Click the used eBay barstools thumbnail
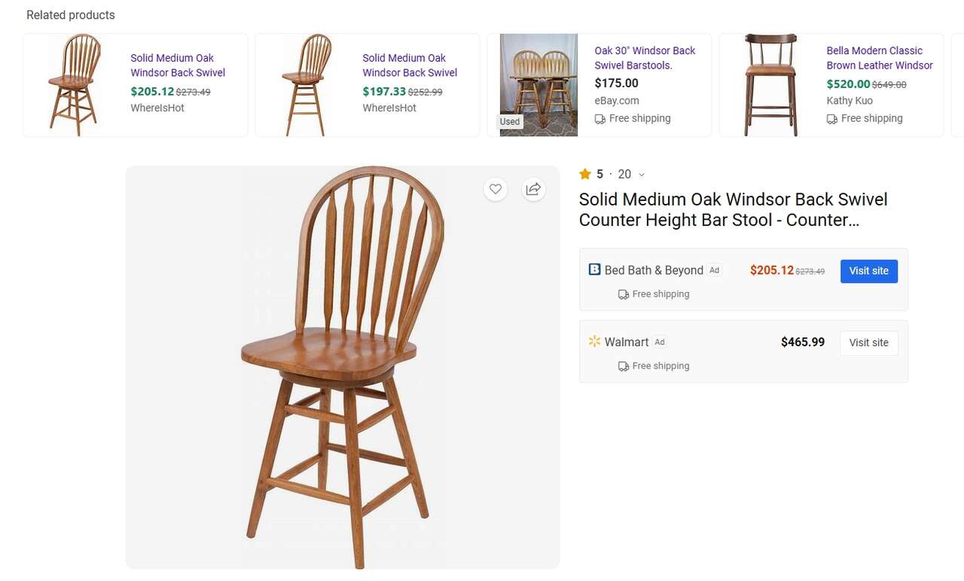This screenshot has height=581, width=964. 539,85
